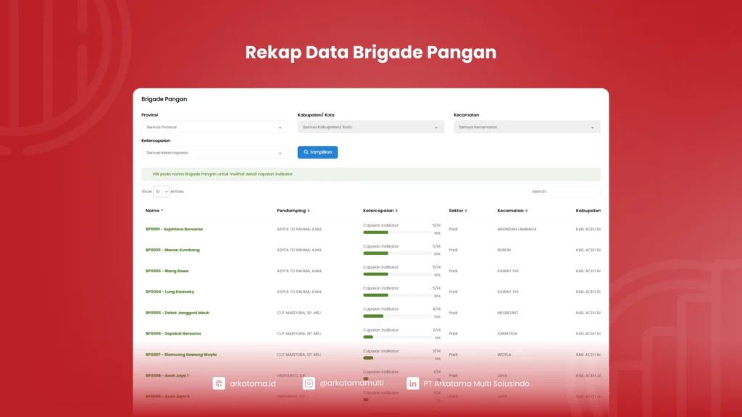Click the Brigade Pangan card heading
This screenshot has height=417, width=742.
coord(164,99)
